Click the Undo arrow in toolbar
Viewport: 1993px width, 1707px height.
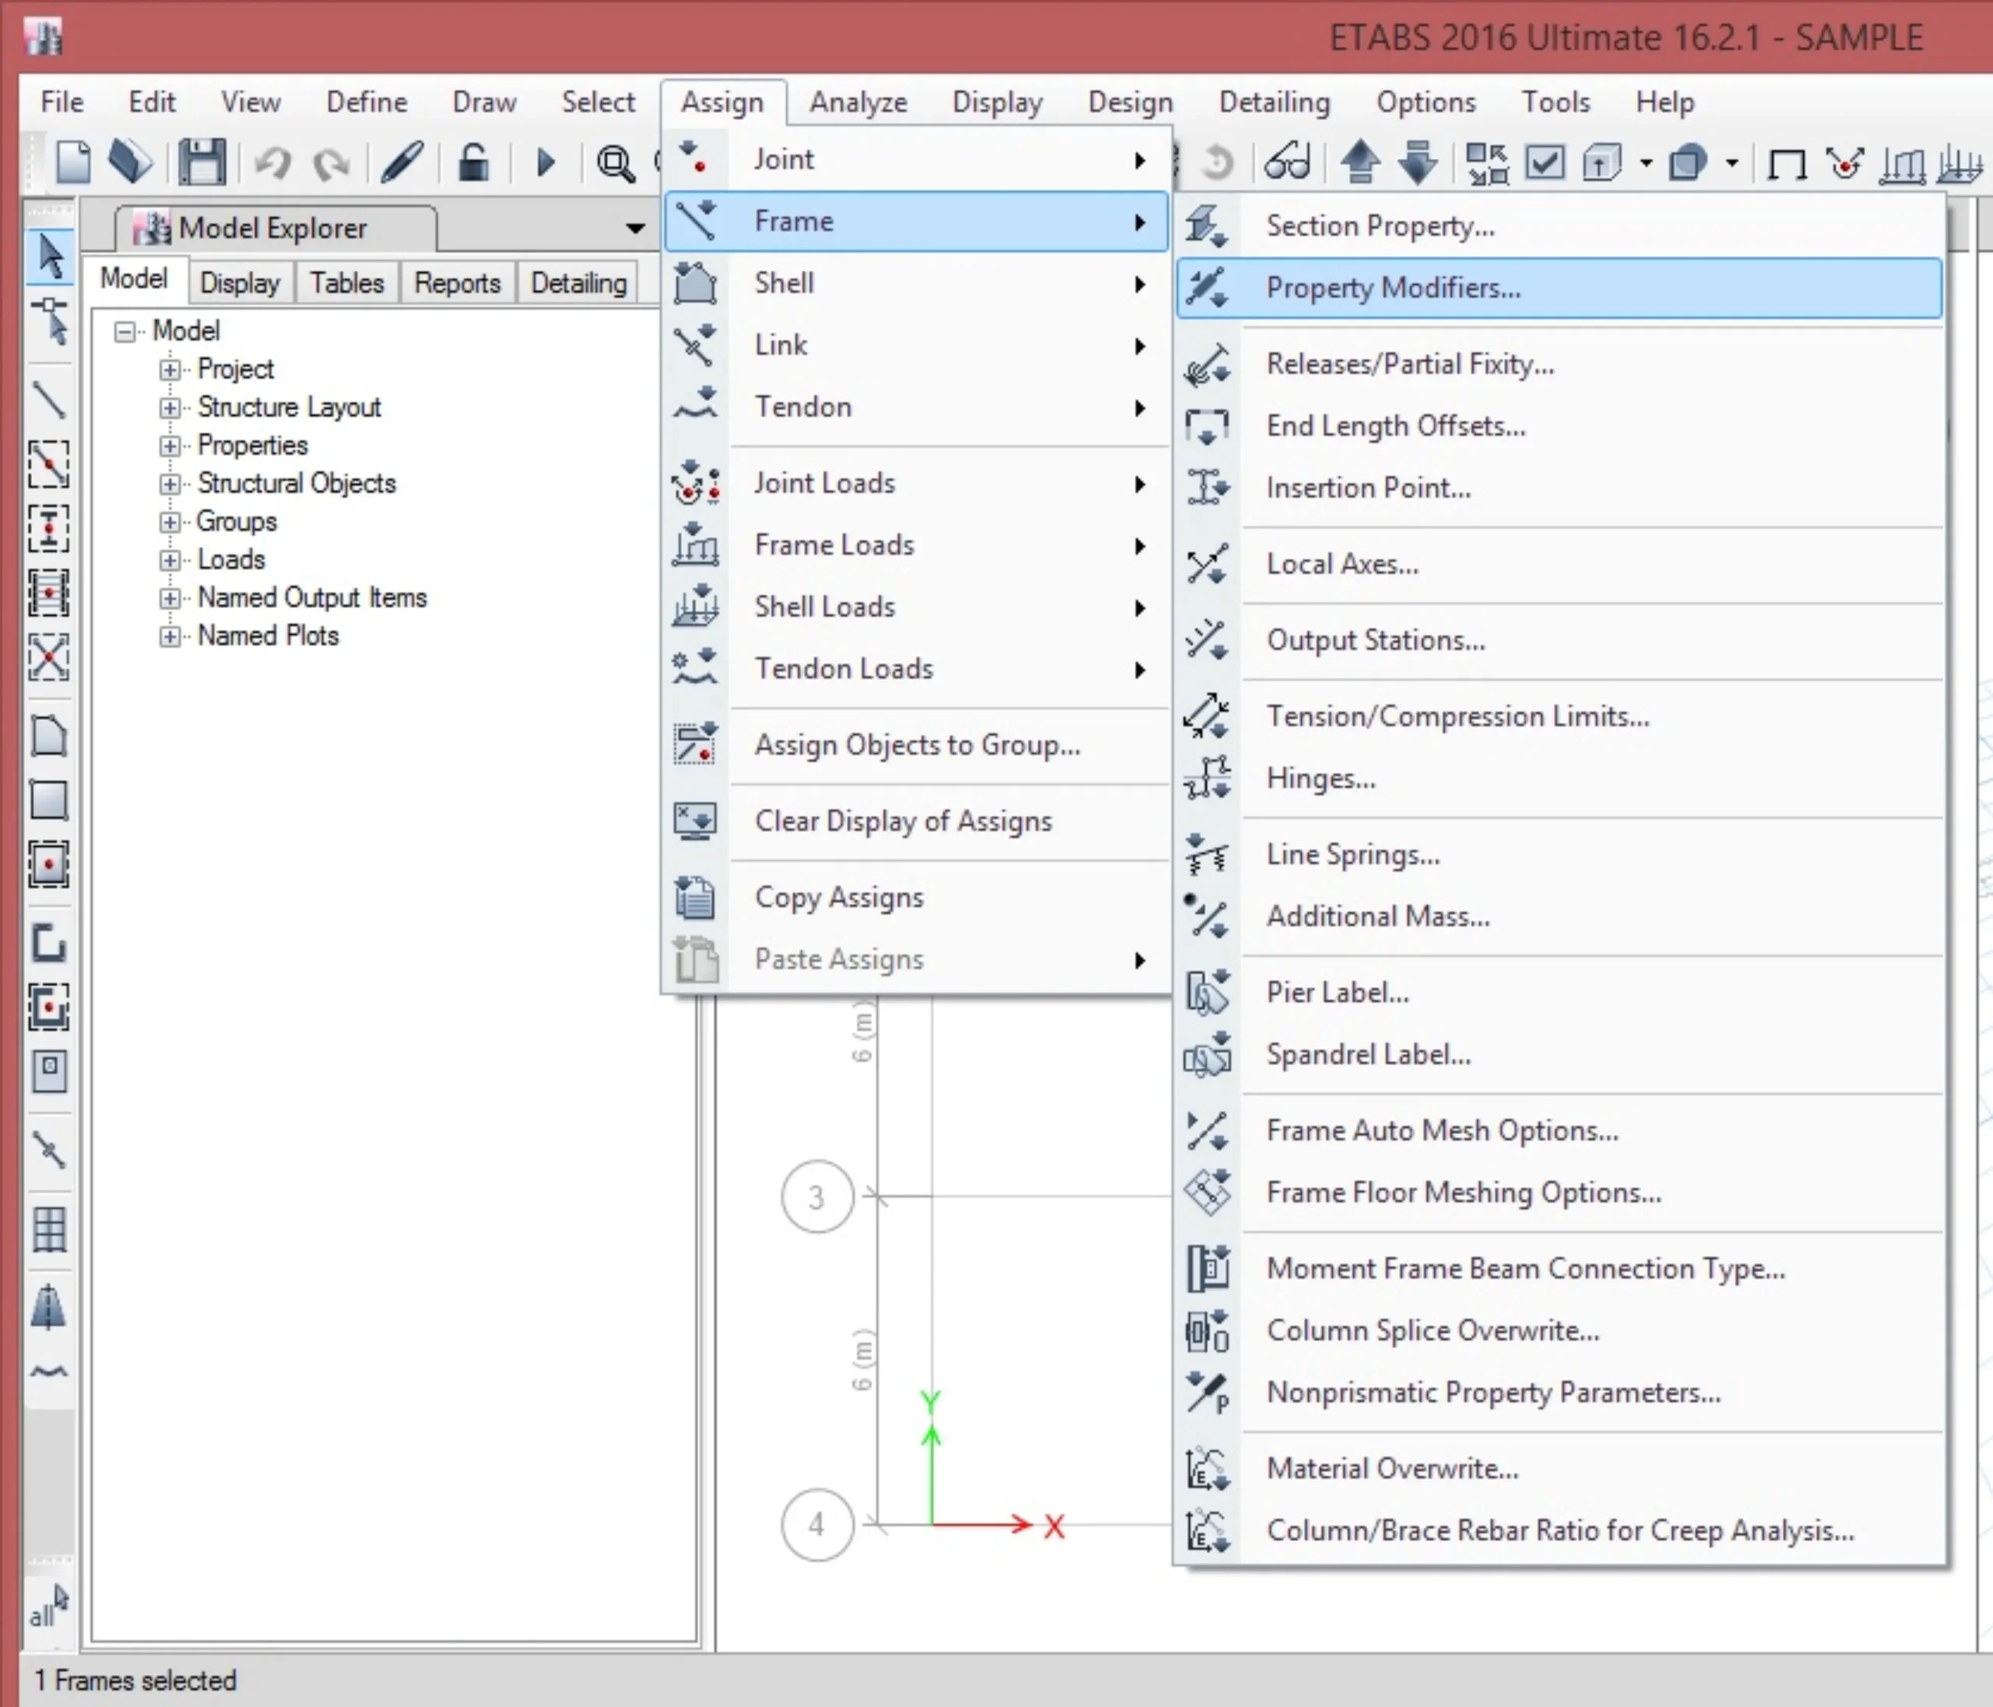[x=272, y=163]
